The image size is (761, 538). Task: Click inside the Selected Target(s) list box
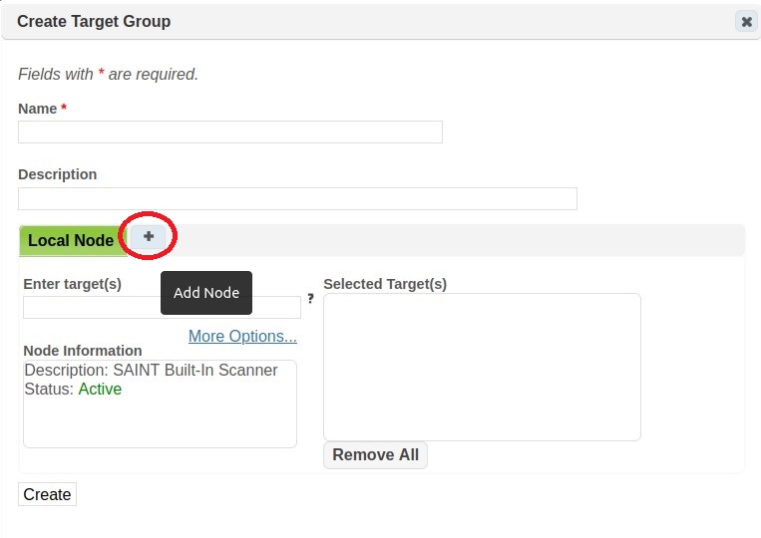pos(482,367)
